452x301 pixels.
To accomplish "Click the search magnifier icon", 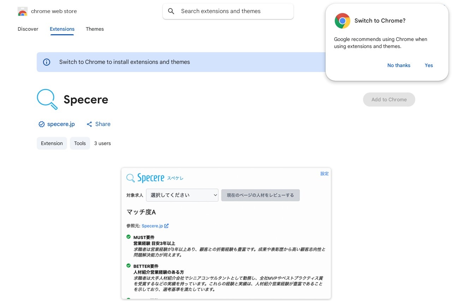I will coord(171,11).
